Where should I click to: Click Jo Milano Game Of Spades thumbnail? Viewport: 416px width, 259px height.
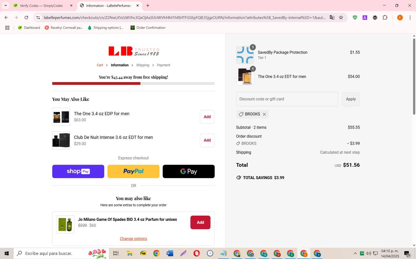[65, 224]
